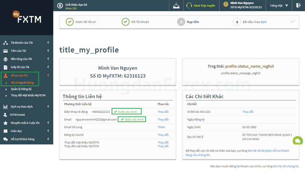Click the FXTM Invest icon

pyautogui.click(x=5, y=115)
